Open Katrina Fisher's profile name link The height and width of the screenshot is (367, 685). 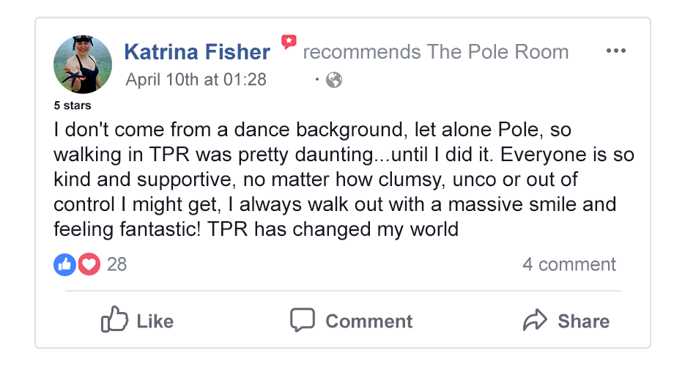197,52
